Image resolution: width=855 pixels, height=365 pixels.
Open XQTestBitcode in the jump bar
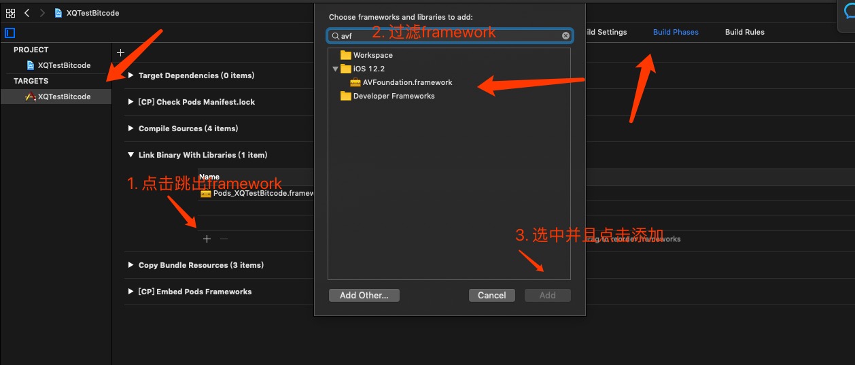click(x=87, y=13)
